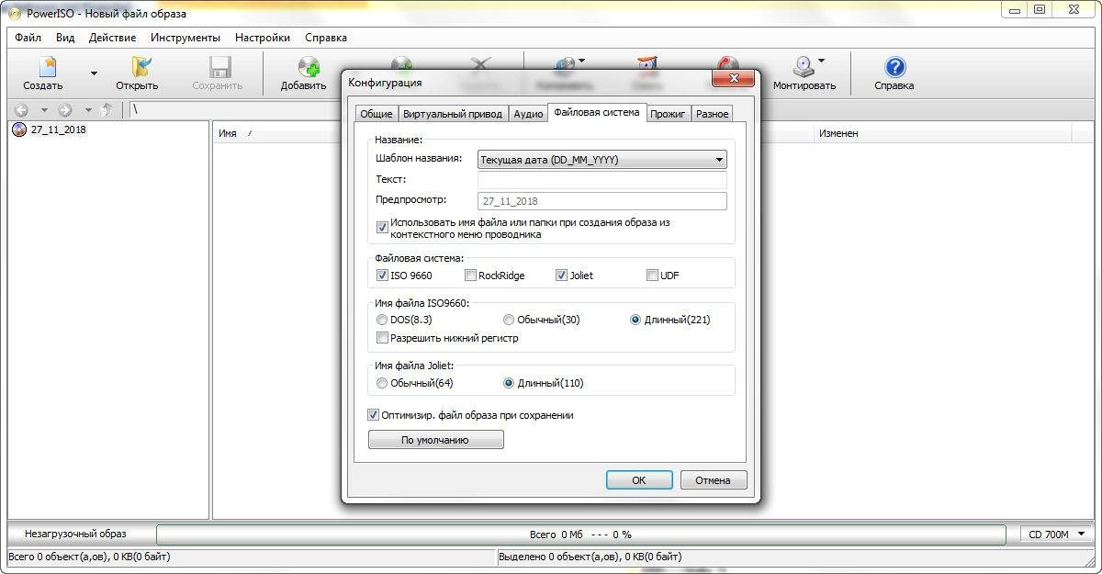Screen dimensions: 1102x574
Task: Sort by the Имя column header
Action: 228,133
